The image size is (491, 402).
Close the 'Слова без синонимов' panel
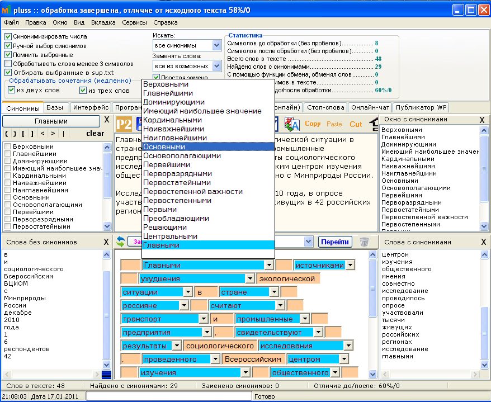pos(106,242)
